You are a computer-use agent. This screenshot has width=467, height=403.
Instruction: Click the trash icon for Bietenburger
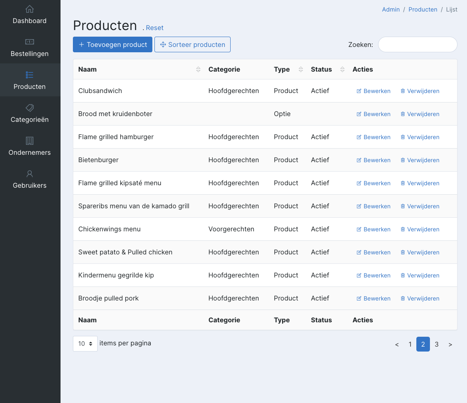[403, 160]
